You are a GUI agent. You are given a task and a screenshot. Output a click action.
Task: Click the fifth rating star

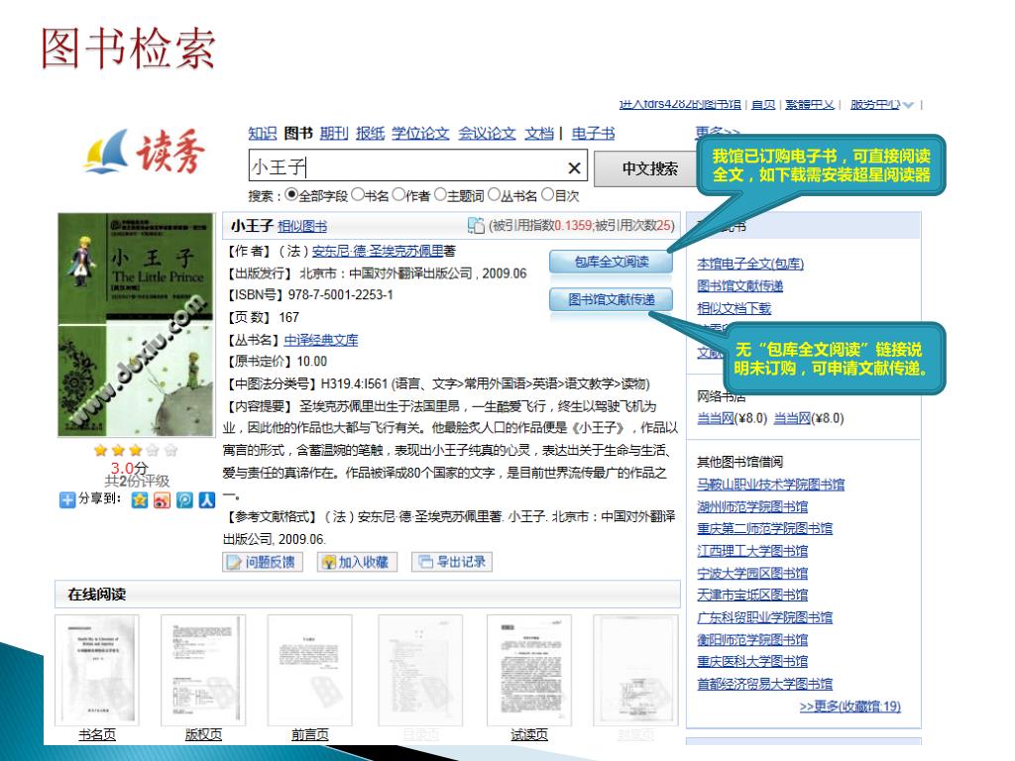pyautogui.click(x=170, y=450)
